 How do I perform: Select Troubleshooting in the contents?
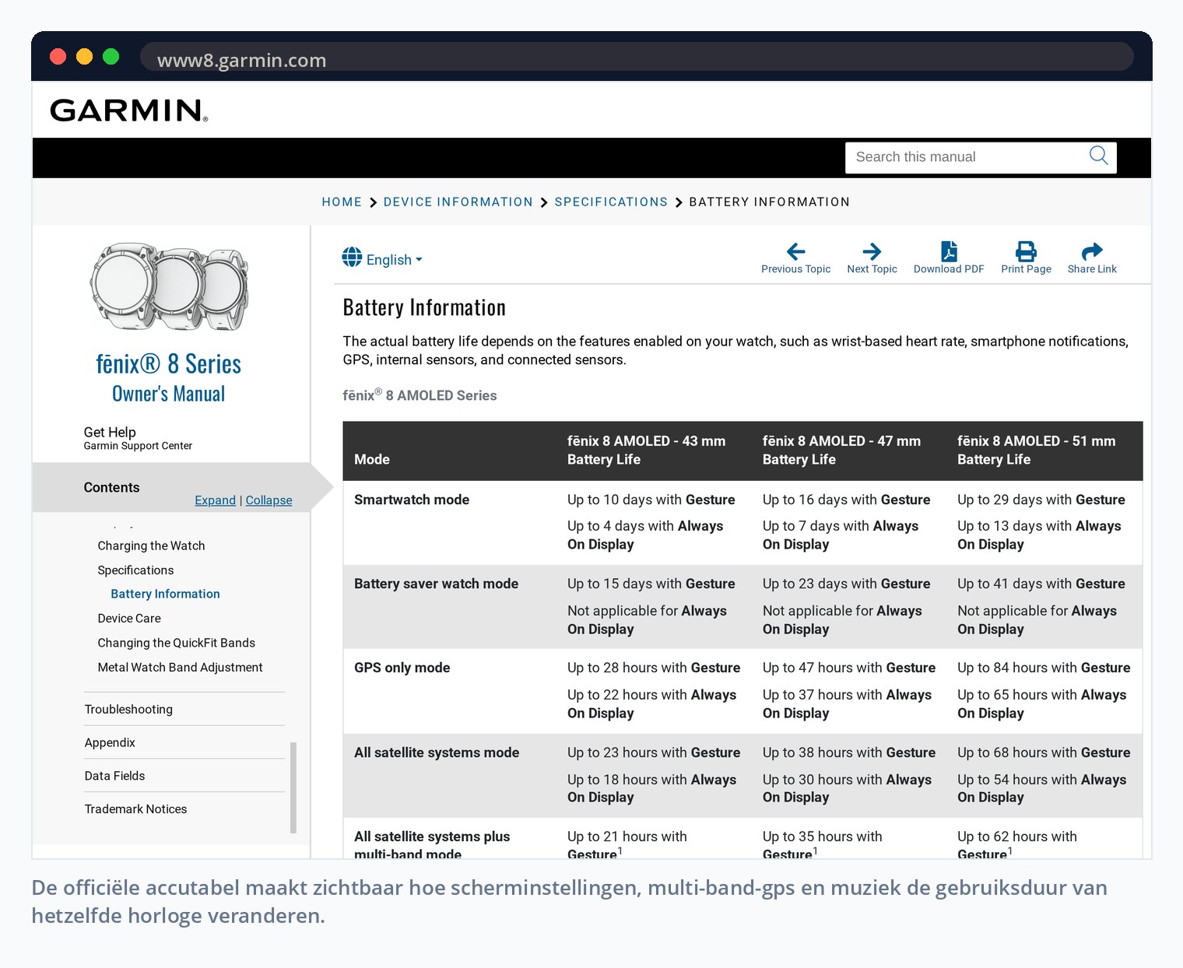(x=128, y=710)
